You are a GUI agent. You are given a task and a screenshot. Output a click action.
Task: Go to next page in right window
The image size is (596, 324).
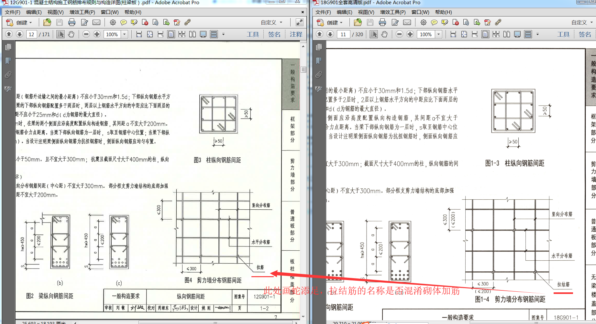330,34
